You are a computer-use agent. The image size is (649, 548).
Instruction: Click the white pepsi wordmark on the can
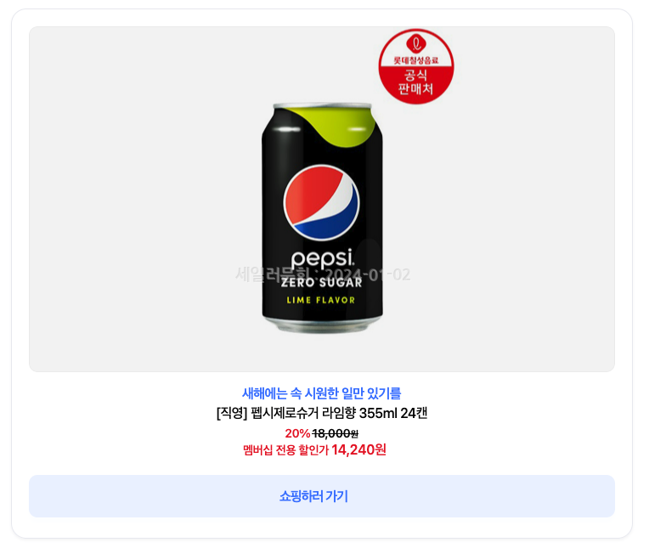pyautogui.click(x=323, y=259)
